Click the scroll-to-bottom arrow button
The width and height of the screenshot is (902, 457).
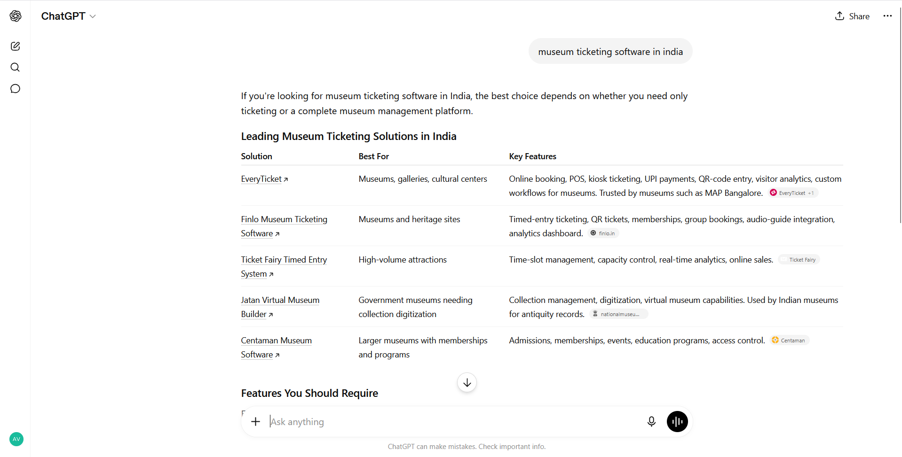(x=467, y=383)
